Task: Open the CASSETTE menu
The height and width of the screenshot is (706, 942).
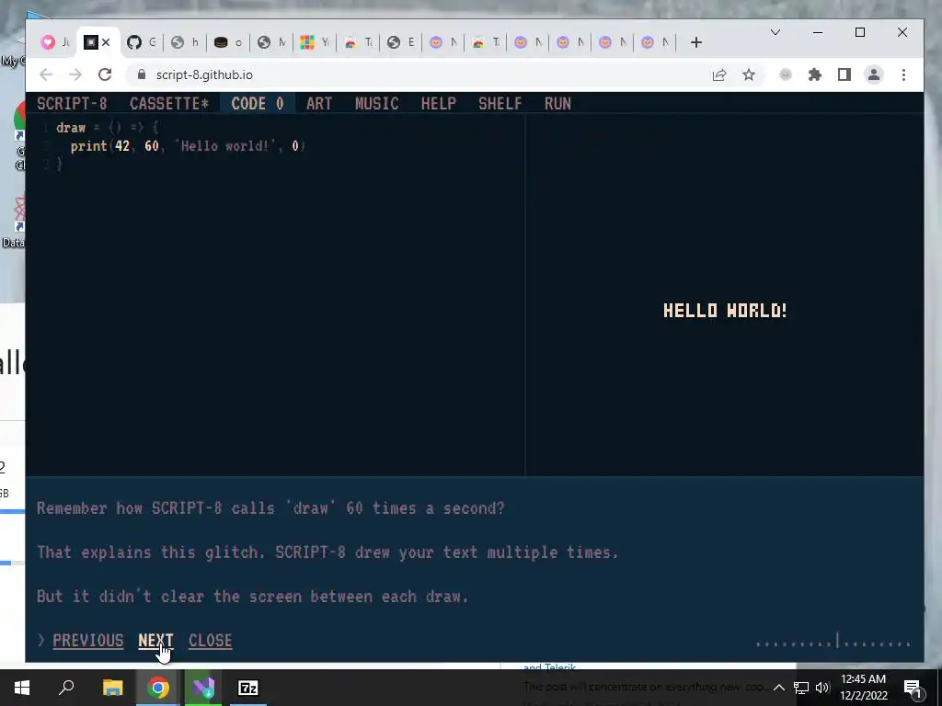Action: [x=169, y=103]
